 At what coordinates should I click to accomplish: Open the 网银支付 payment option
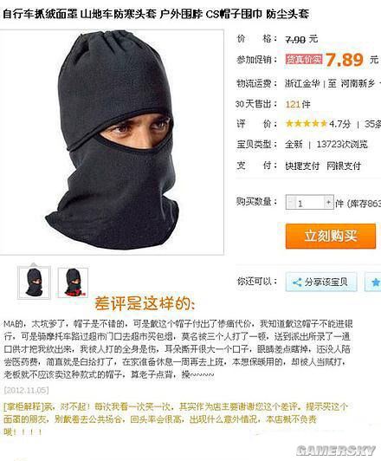pyautogui.click(x=344, y=166)
